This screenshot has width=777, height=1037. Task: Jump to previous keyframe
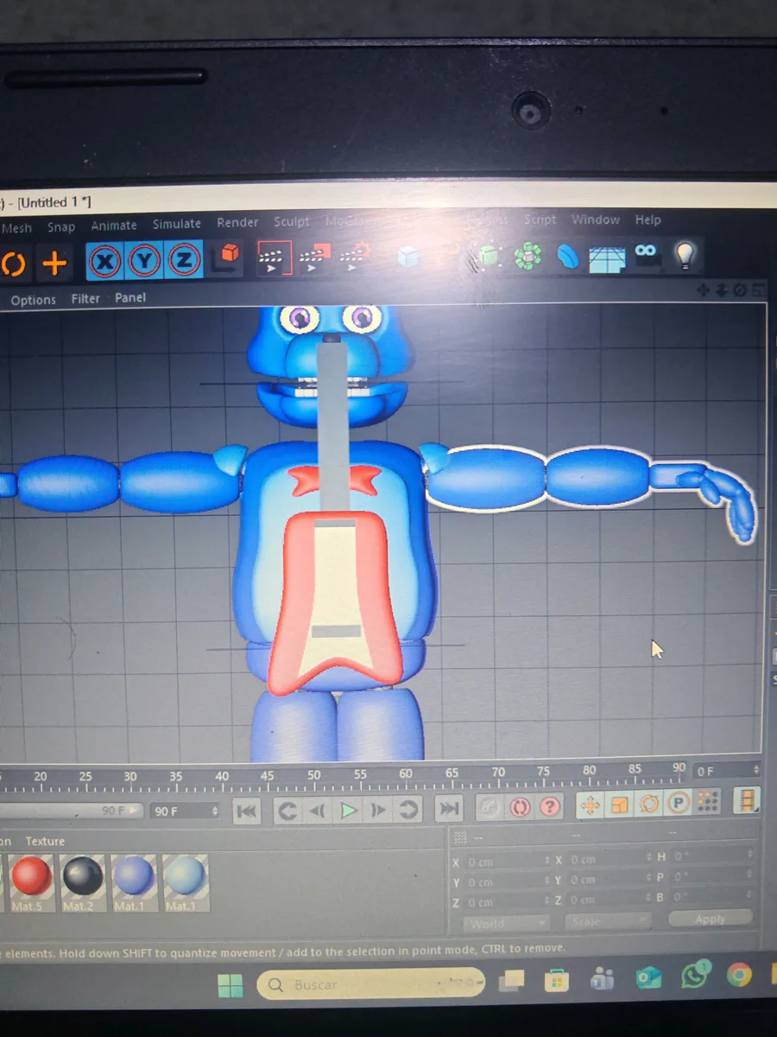coord(287,811)
